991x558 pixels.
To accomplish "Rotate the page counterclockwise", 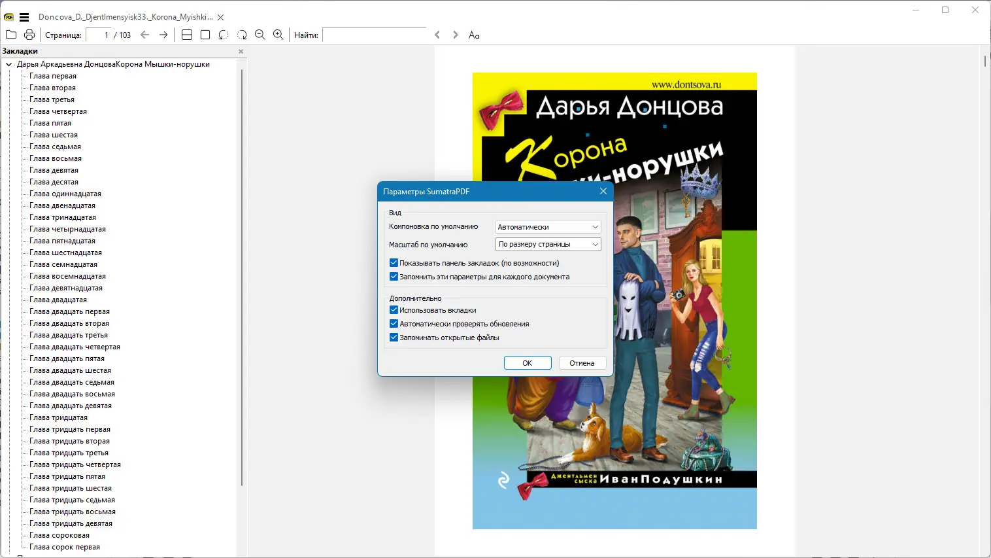I will click(223, 34).
